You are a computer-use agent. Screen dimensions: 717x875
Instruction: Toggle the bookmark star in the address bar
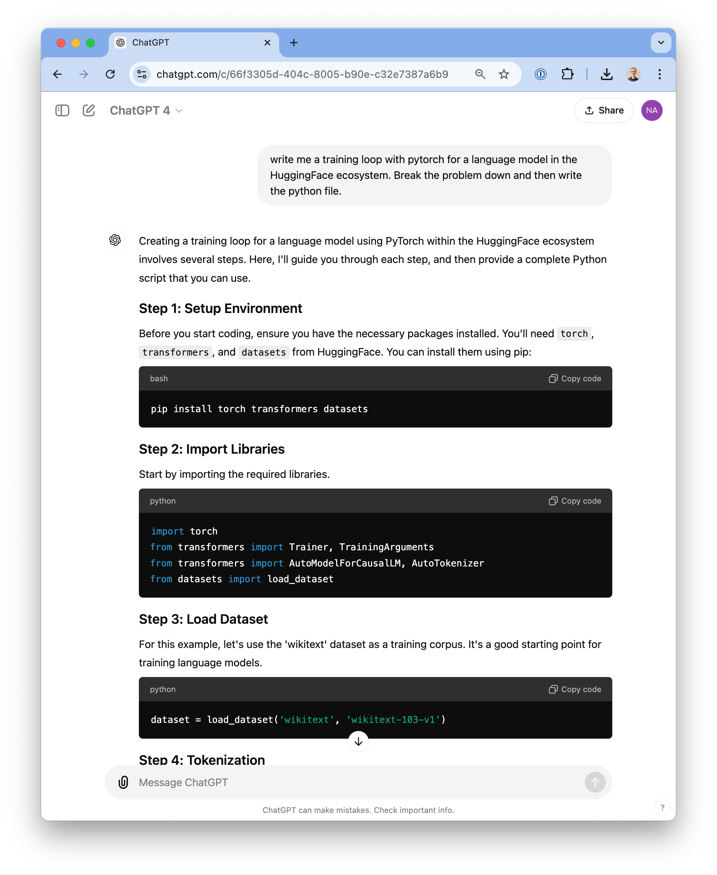click(504, 74)
